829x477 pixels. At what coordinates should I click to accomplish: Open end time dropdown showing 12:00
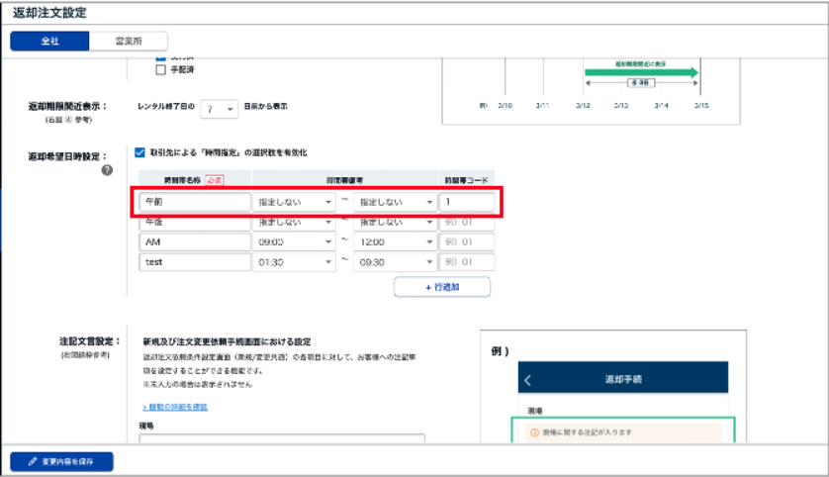[395, 241]
